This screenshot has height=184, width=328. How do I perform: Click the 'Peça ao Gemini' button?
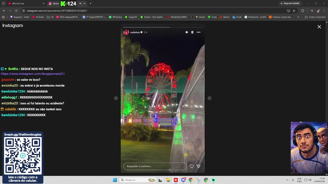[290, 4]
